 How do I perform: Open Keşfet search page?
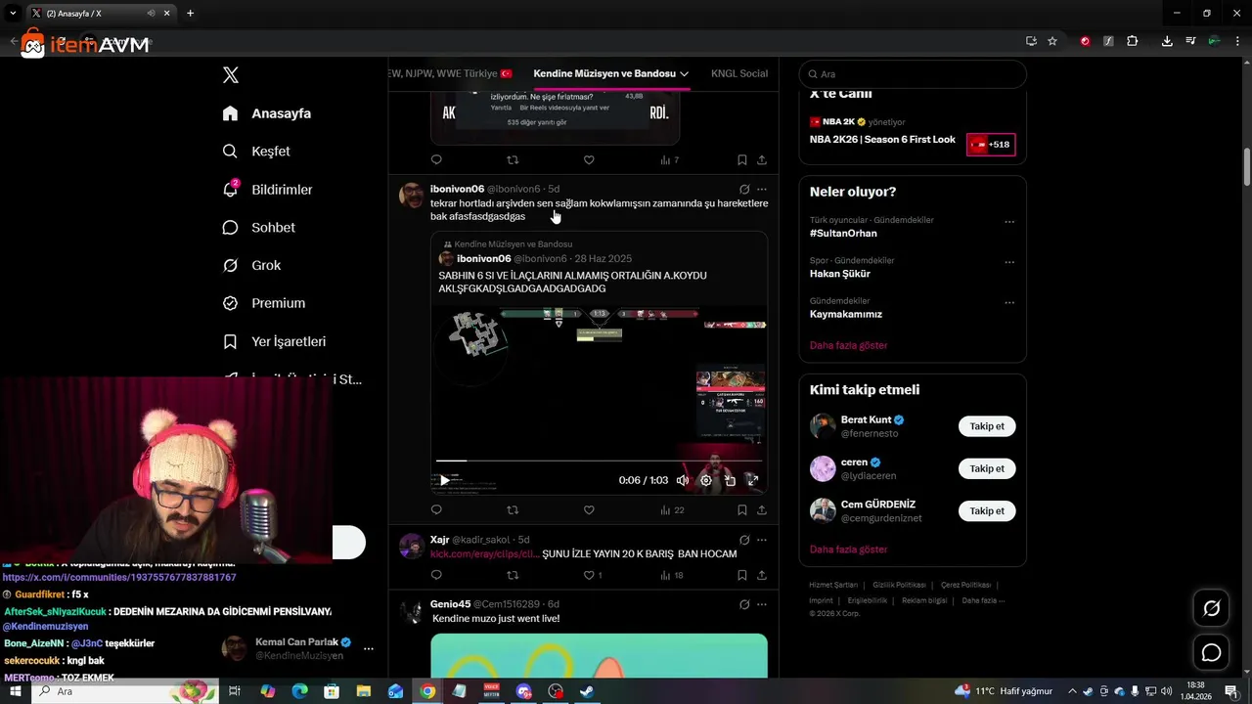coord(256,152)
